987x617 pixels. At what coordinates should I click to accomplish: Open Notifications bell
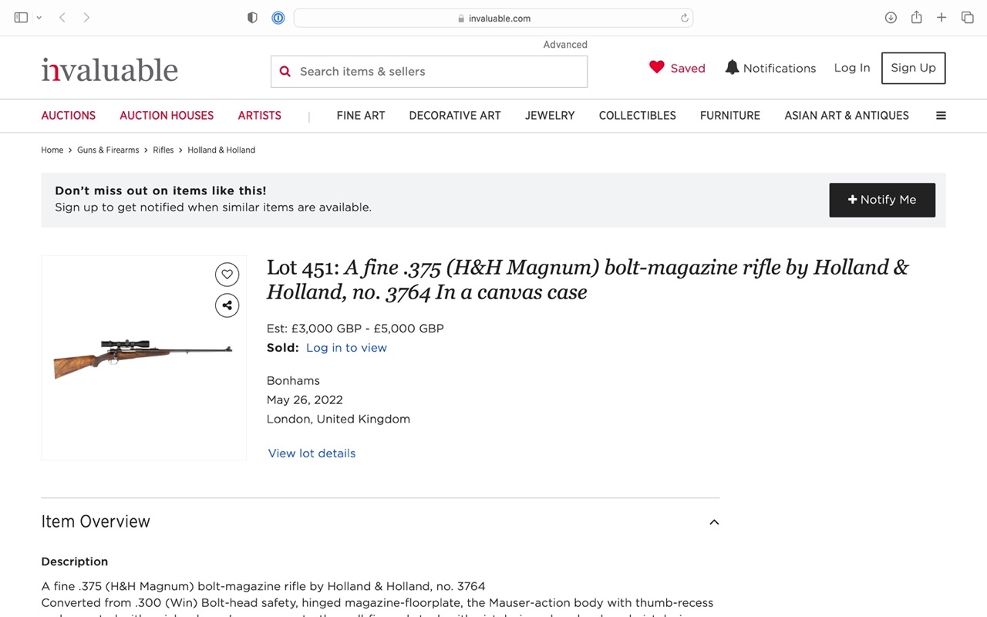(770, 68)
